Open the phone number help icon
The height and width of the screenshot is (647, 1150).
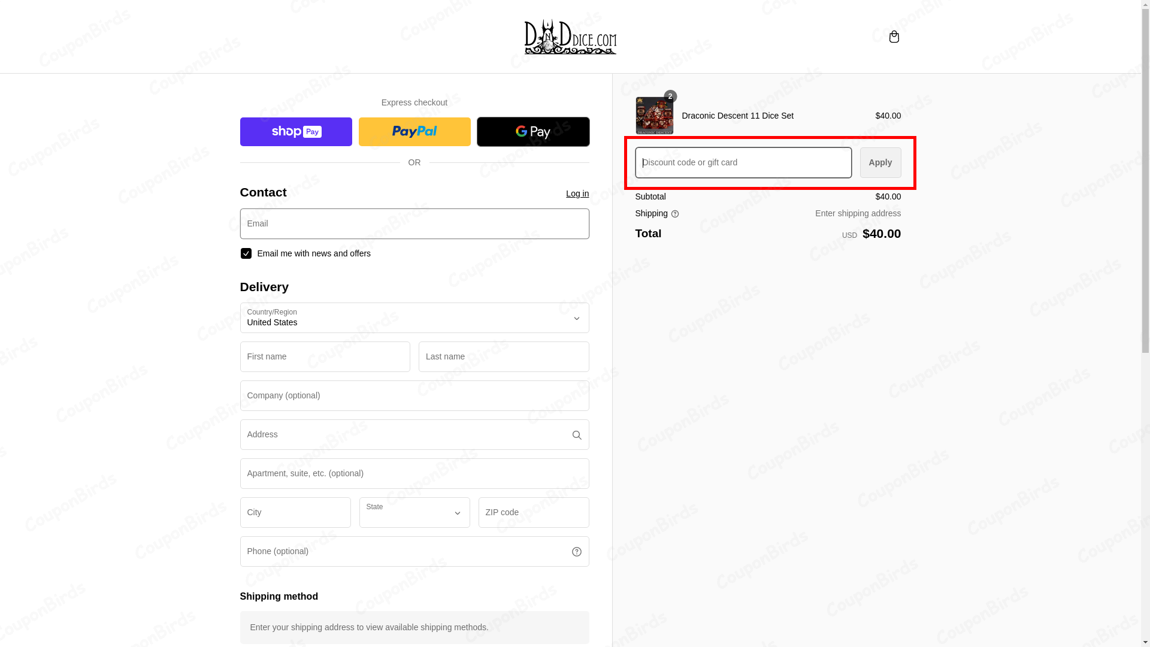577,551
